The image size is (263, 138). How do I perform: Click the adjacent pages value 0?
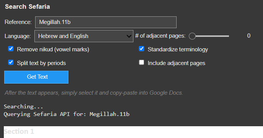(249, 36)
